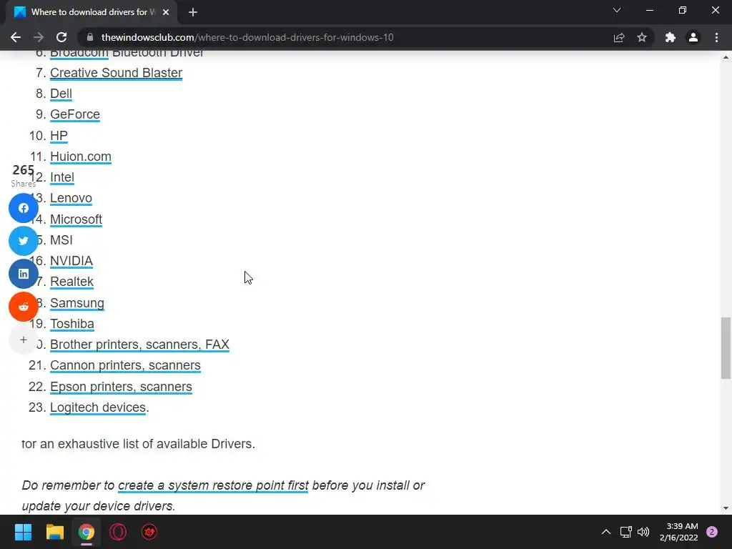Expand more share options plus button
This screenshot has height=549, width=732.
coord(24,340)
